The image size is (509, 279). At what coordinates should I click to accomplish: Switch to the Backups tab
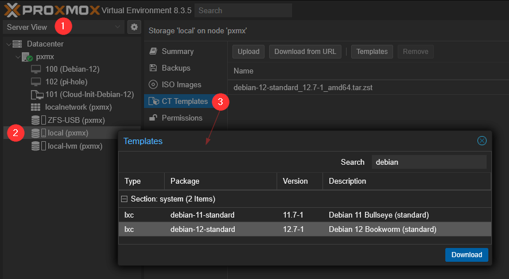(x=176, y=68)
